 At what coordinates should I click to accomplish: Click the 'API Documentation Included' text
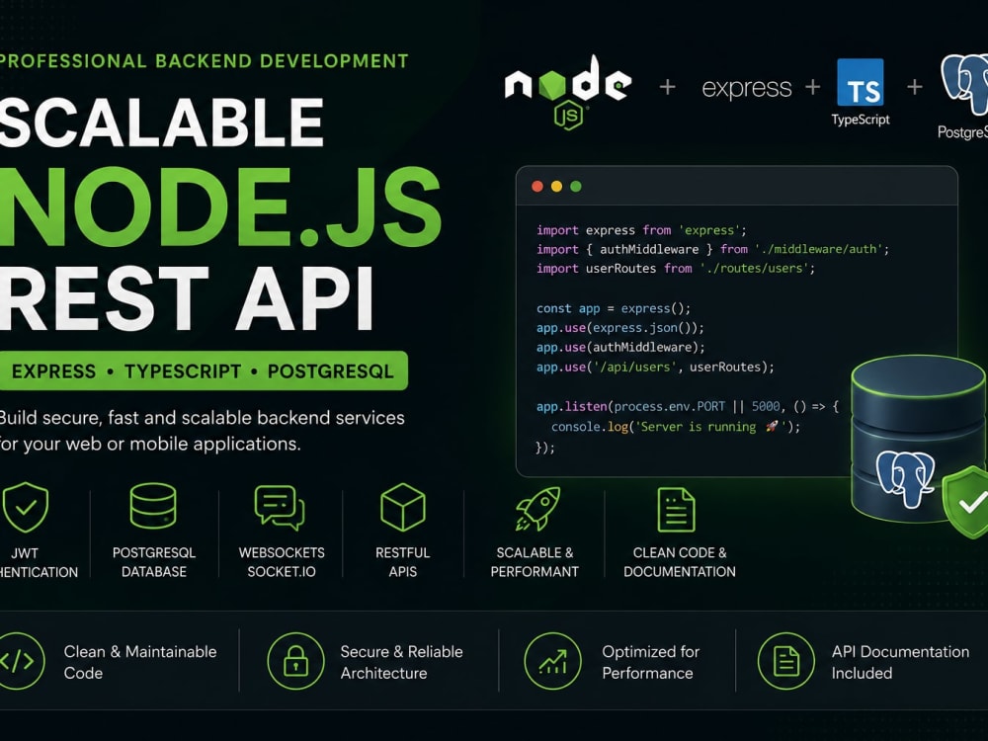tap(900, 662)
